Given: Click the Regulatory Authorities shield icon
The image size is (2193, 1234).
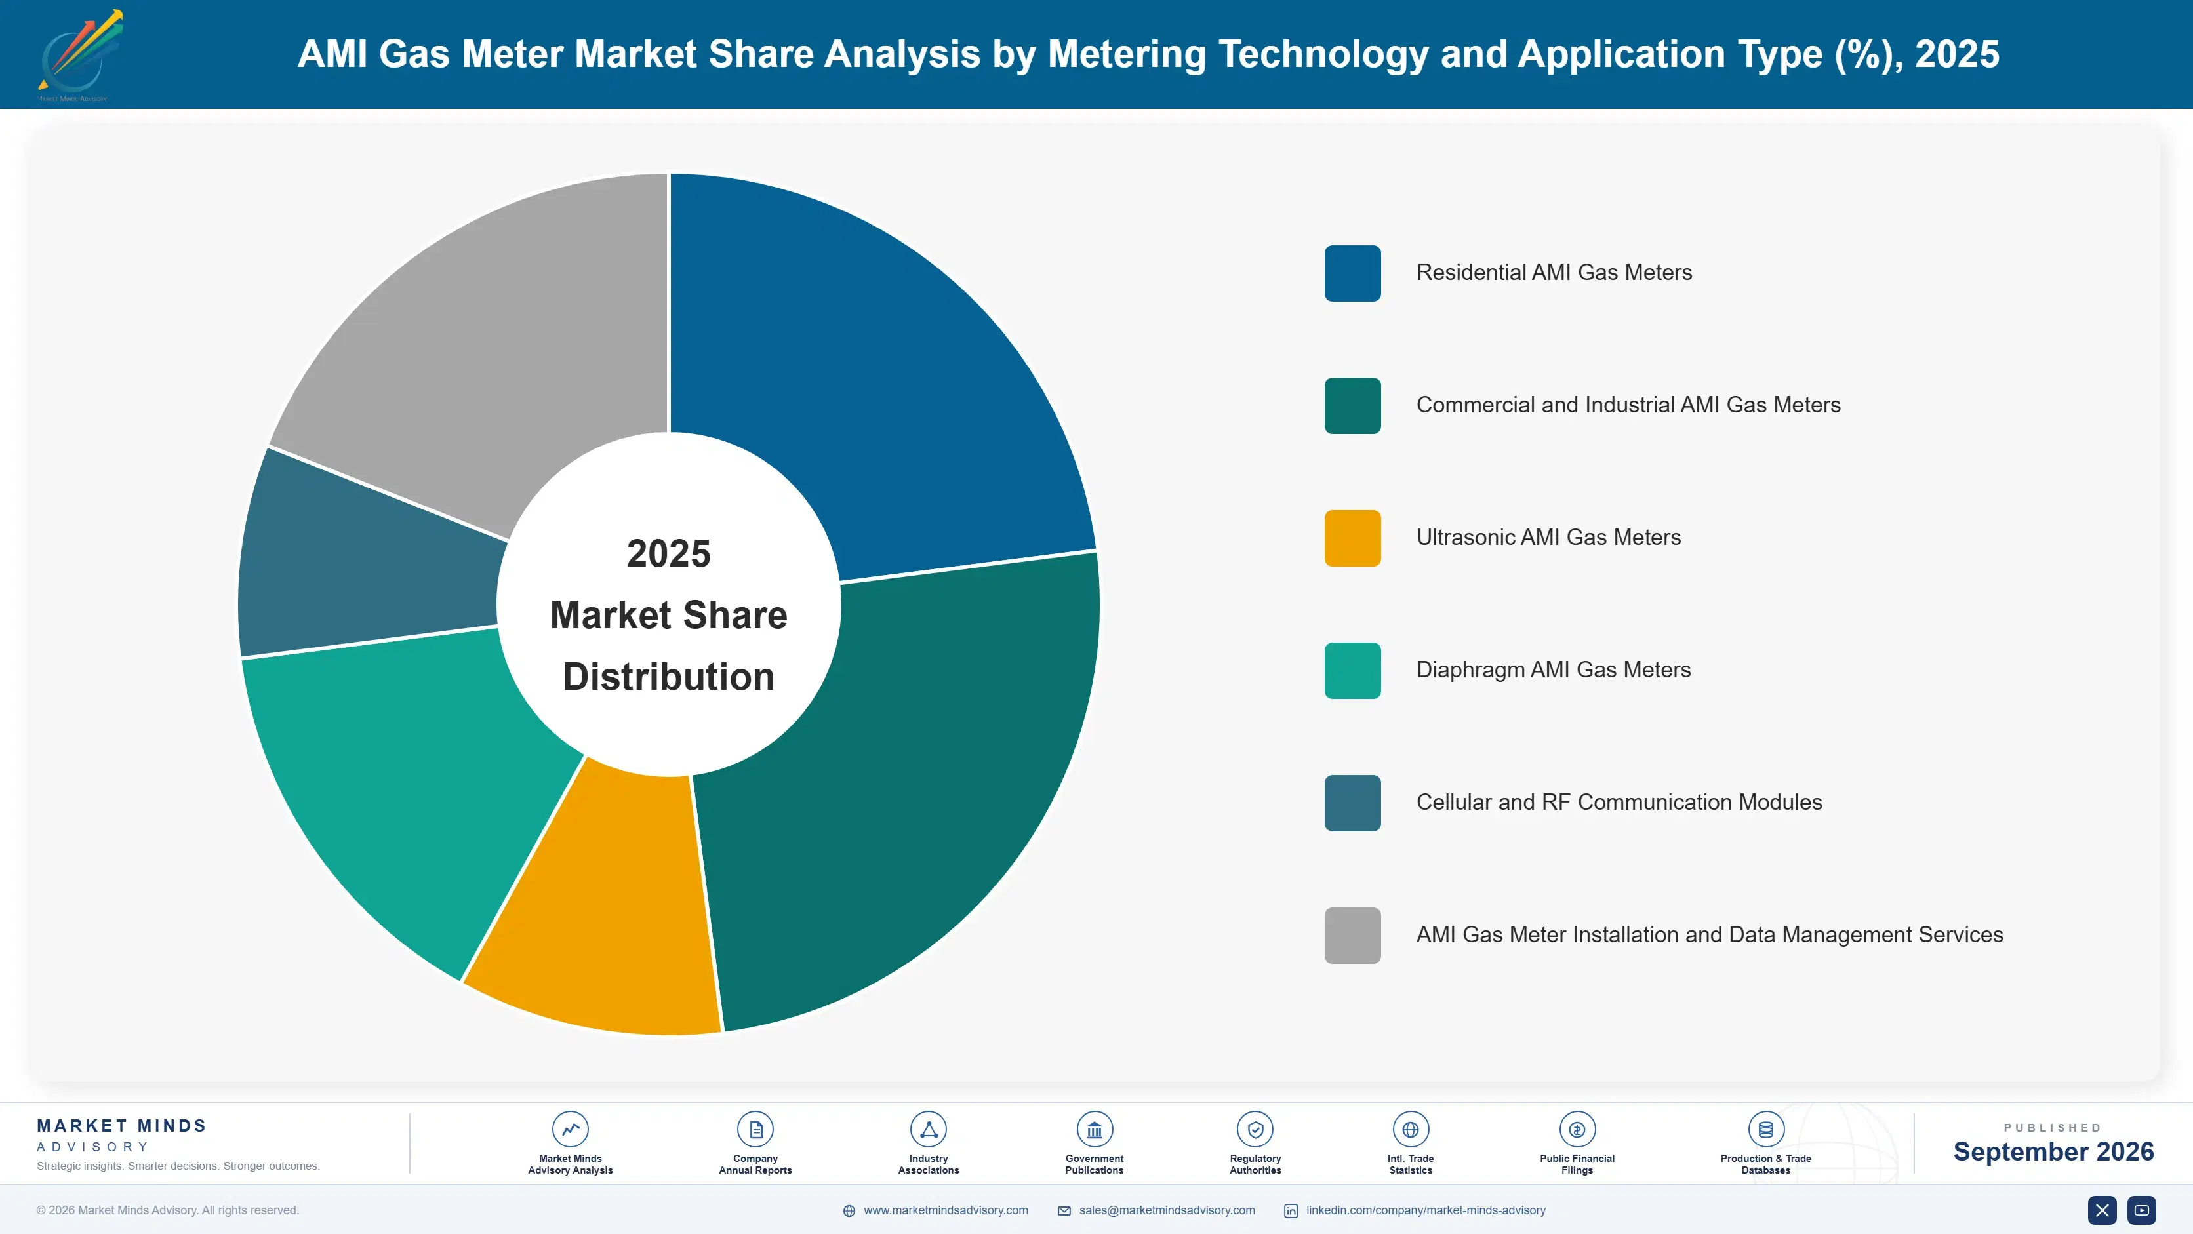Looking at the screenshot, I should pyautogui.click(x=1255, y=1129).
